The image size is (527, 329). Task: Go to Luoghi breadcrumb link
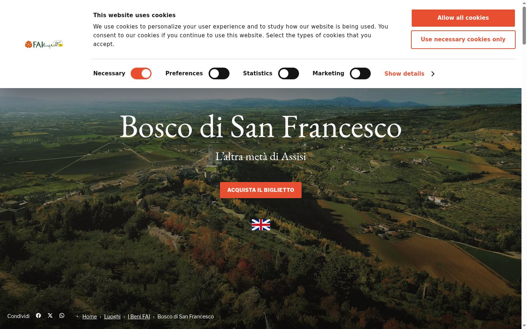click(112, 317)
